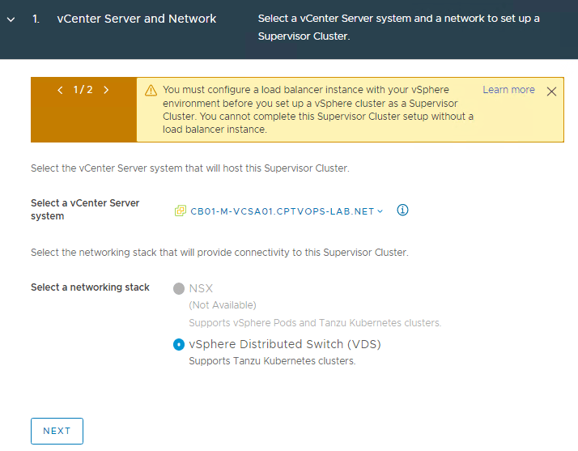Click the vCenter Server and Network step title
This screenshot has height=451, width=578.
pos(136,19)
